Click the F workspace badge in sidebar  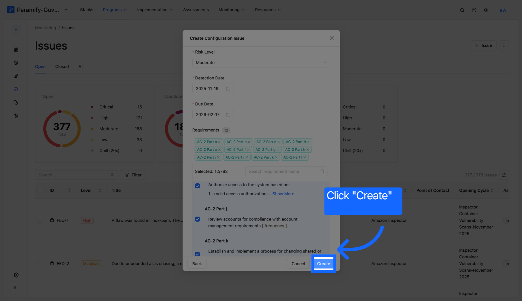16,29
